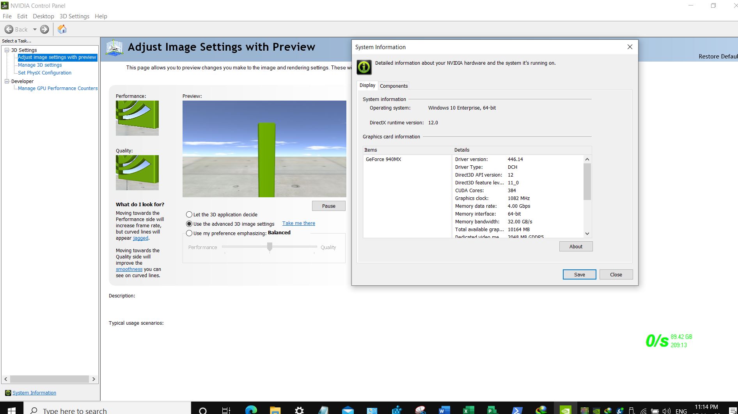Open the Edit menu
This screenshot has height=414, width=738.
coord(22,16)
